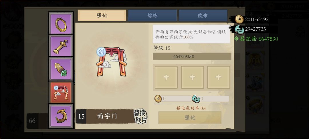309x139 pixels.
Task: Add material to middle plus slot
Action: 192,78
